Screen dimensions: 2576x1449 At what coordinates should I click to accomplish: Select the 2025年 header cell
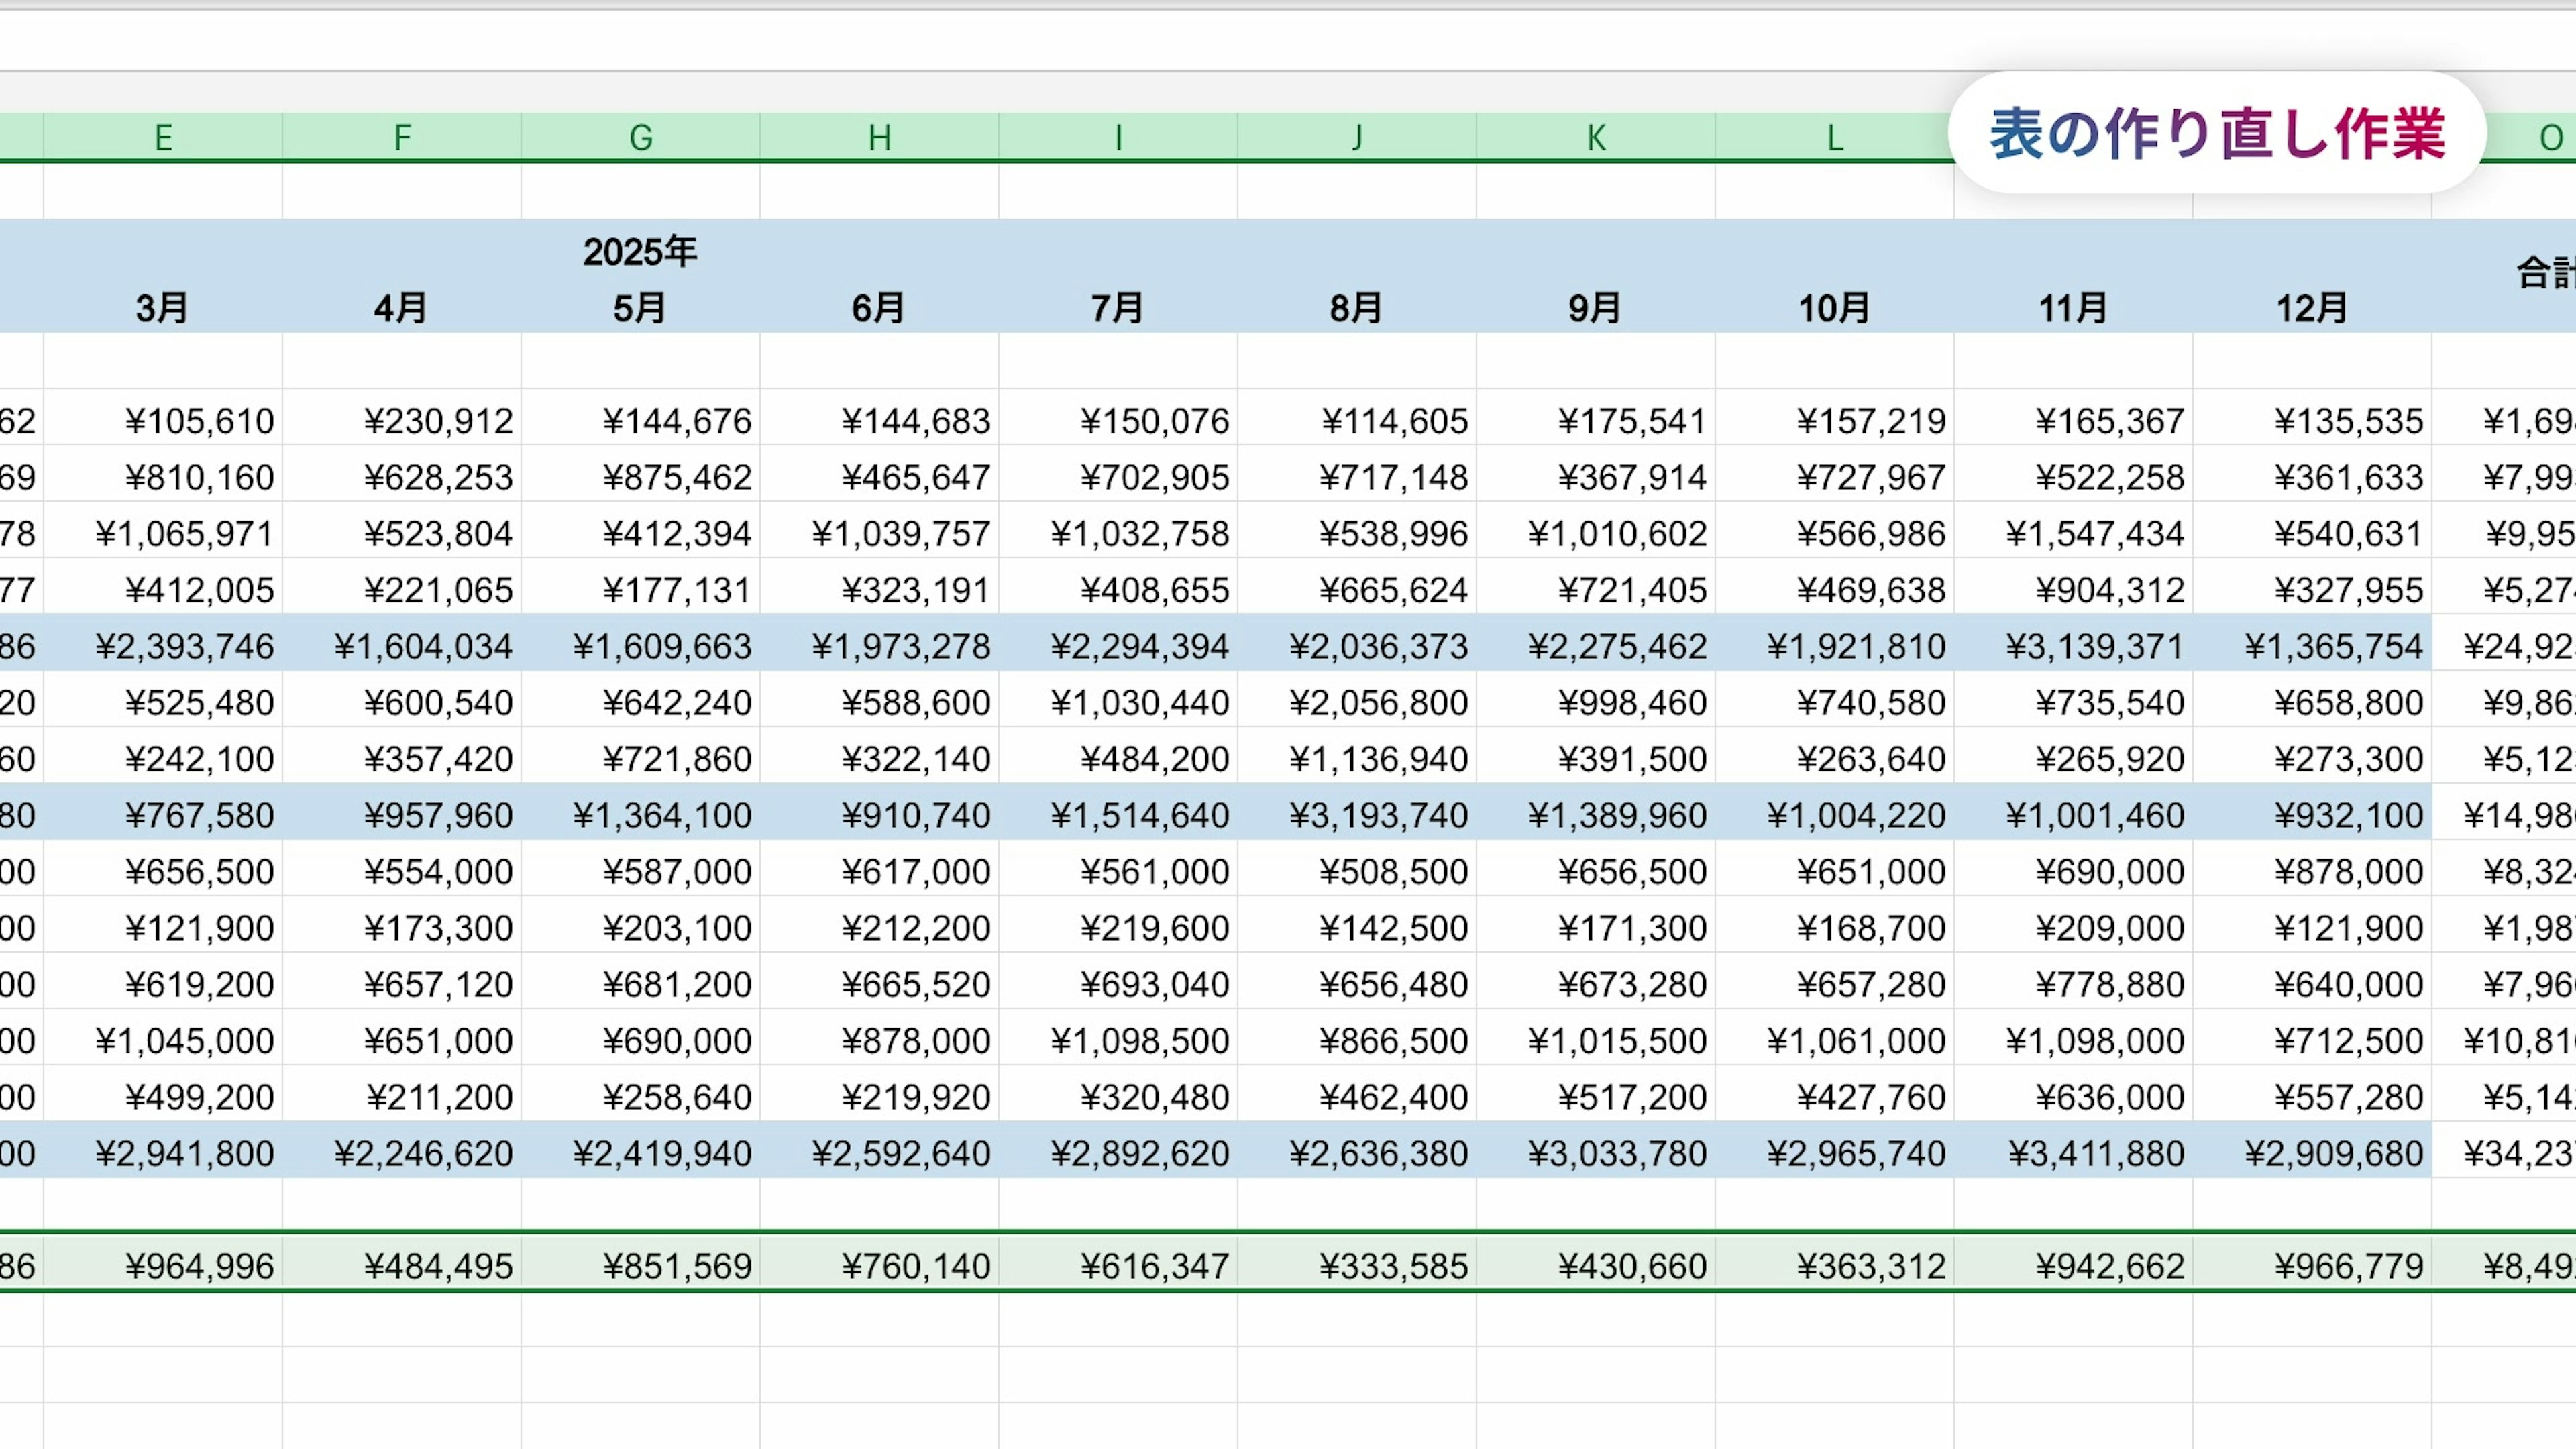click(640, 252)
